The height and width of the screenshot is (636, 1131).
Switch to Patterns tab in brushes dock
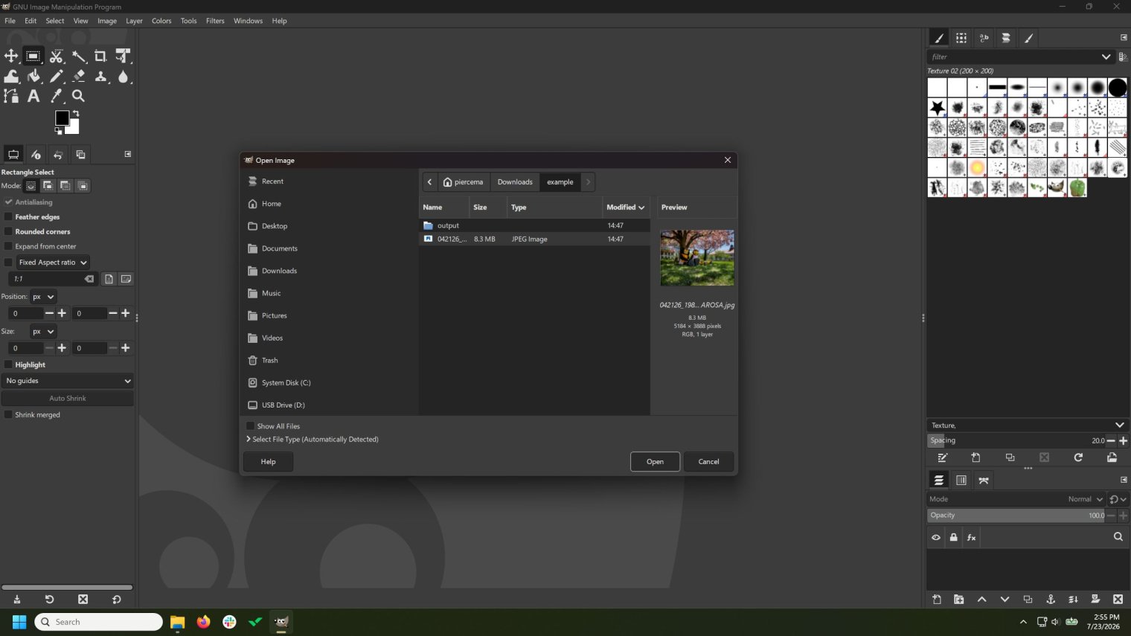961,38
